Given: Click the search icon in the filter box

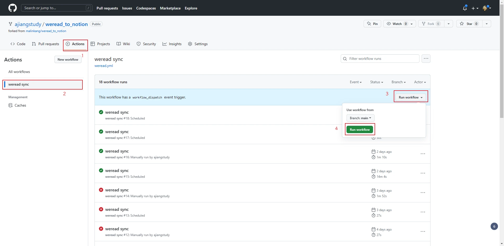Looking at the screenshot, I should point(345,59).
